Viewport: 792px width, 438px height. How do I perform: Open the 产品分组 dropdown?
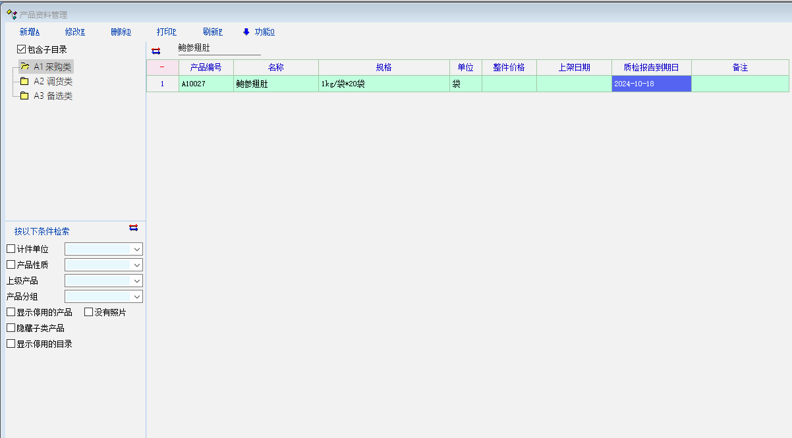point(137,297)
